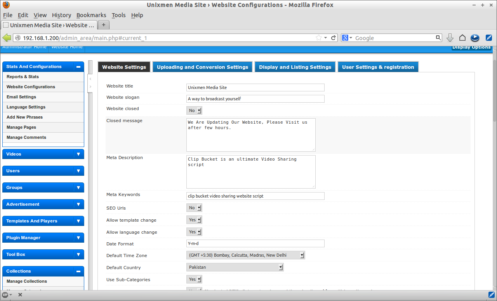Open Language Settings link
Viewport: 497px width, 301px height.
pyautogui.click(x=26, y=107)
